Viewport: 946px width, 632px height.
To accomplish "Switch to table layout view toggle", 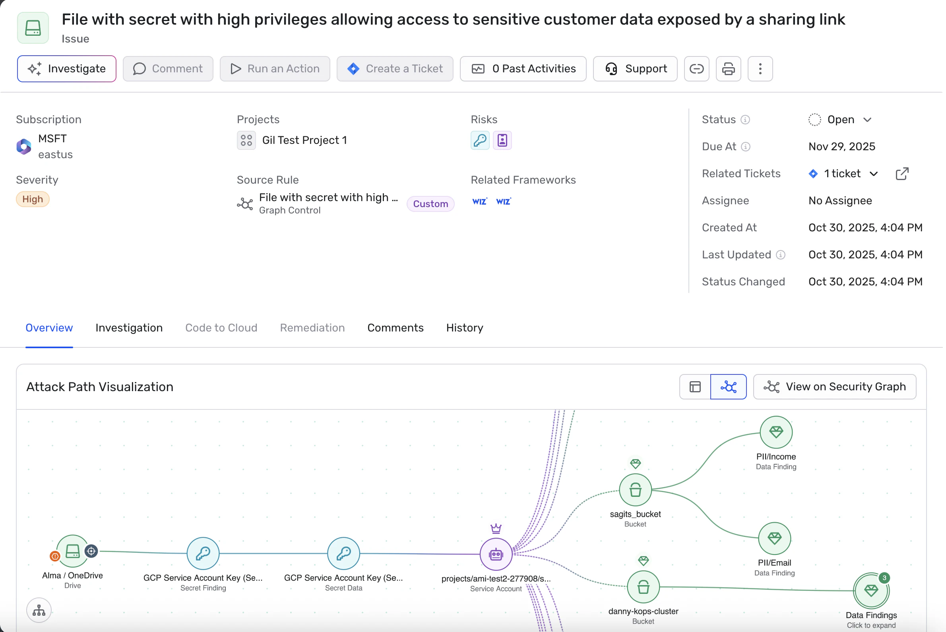I will 695,387.
